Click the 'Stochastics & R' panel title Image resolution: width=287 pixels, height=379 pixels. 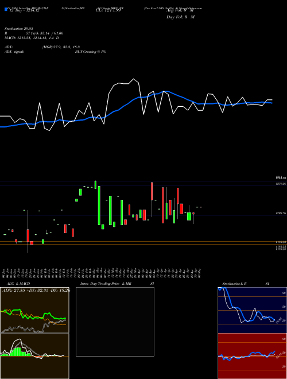[234, 284]
